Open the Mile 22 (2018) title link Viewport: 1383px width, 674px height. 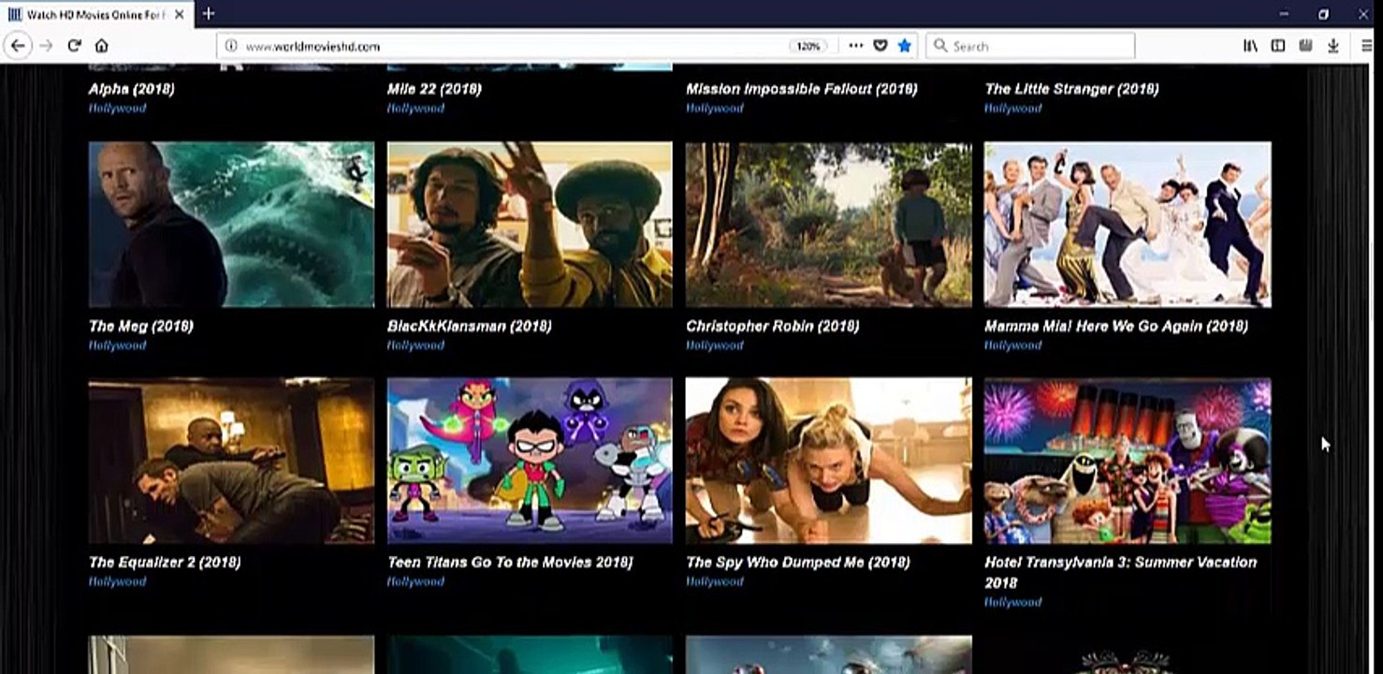point(434,89)
